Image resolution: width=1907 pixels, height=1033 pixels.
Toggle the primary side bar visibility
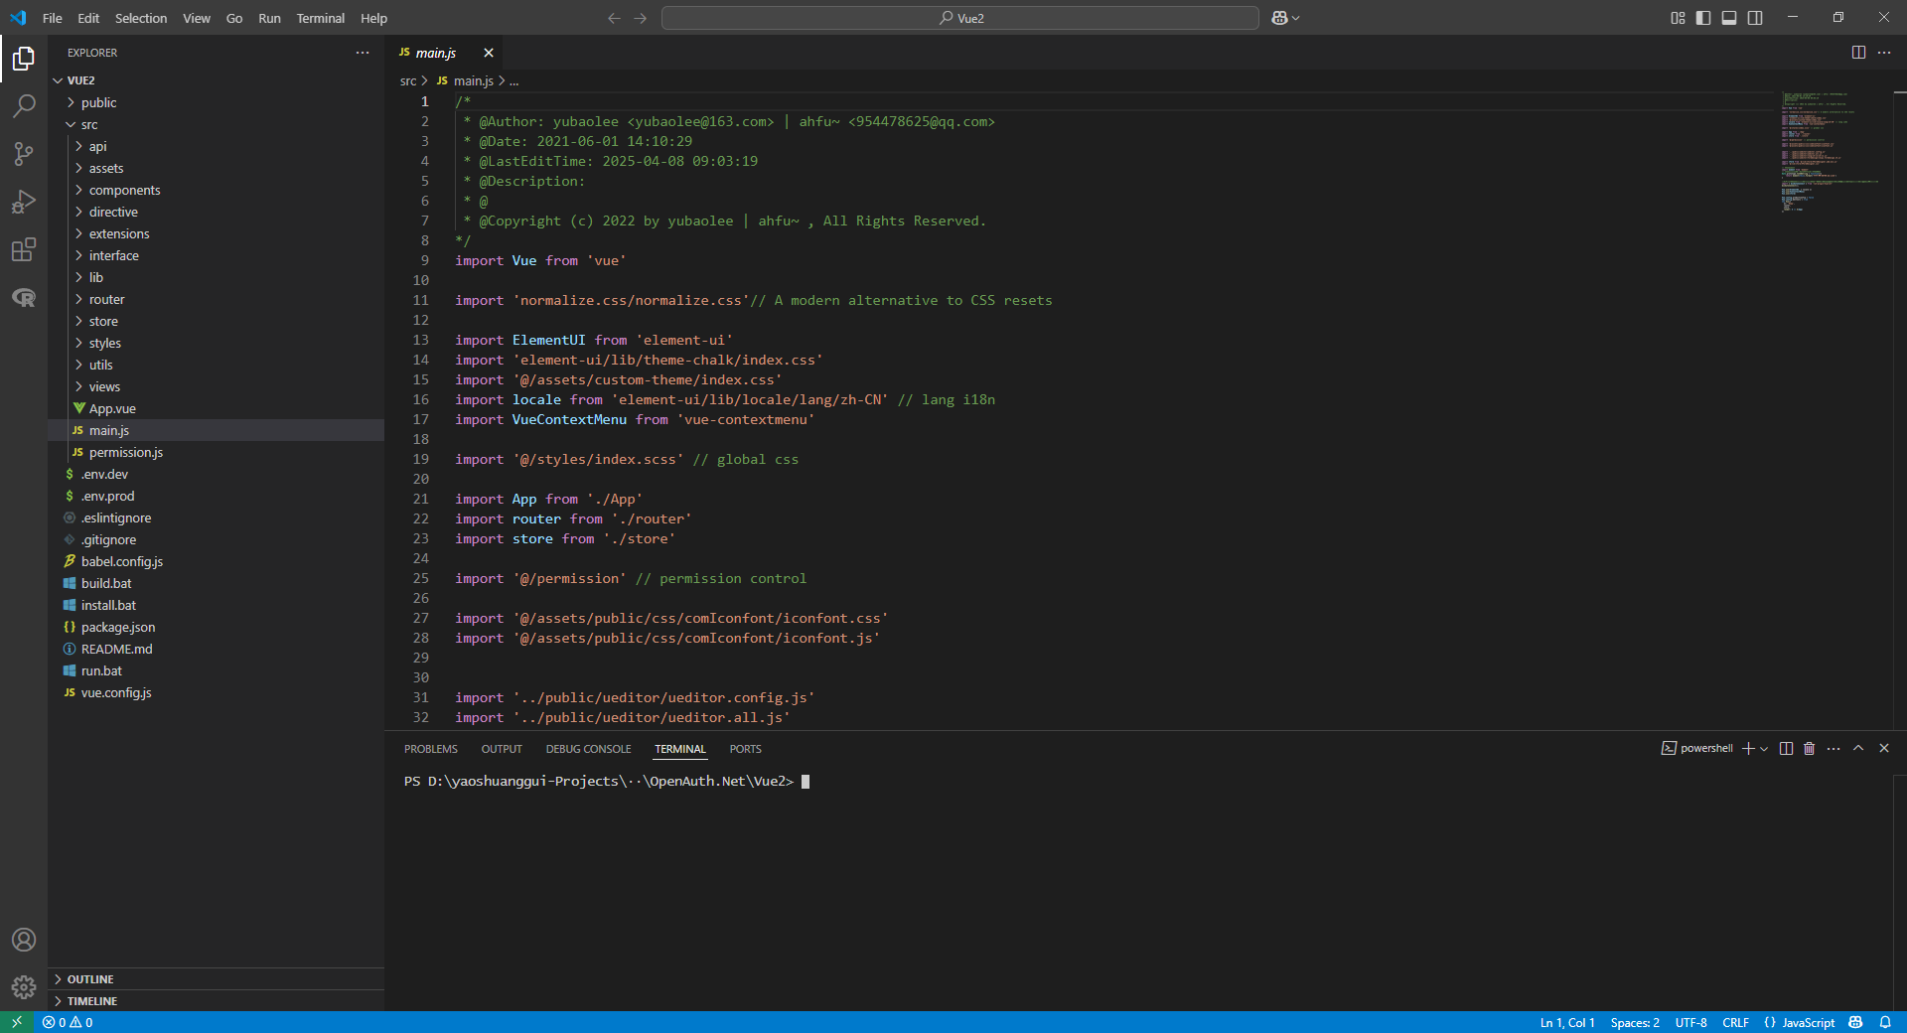coord(1703,18)
